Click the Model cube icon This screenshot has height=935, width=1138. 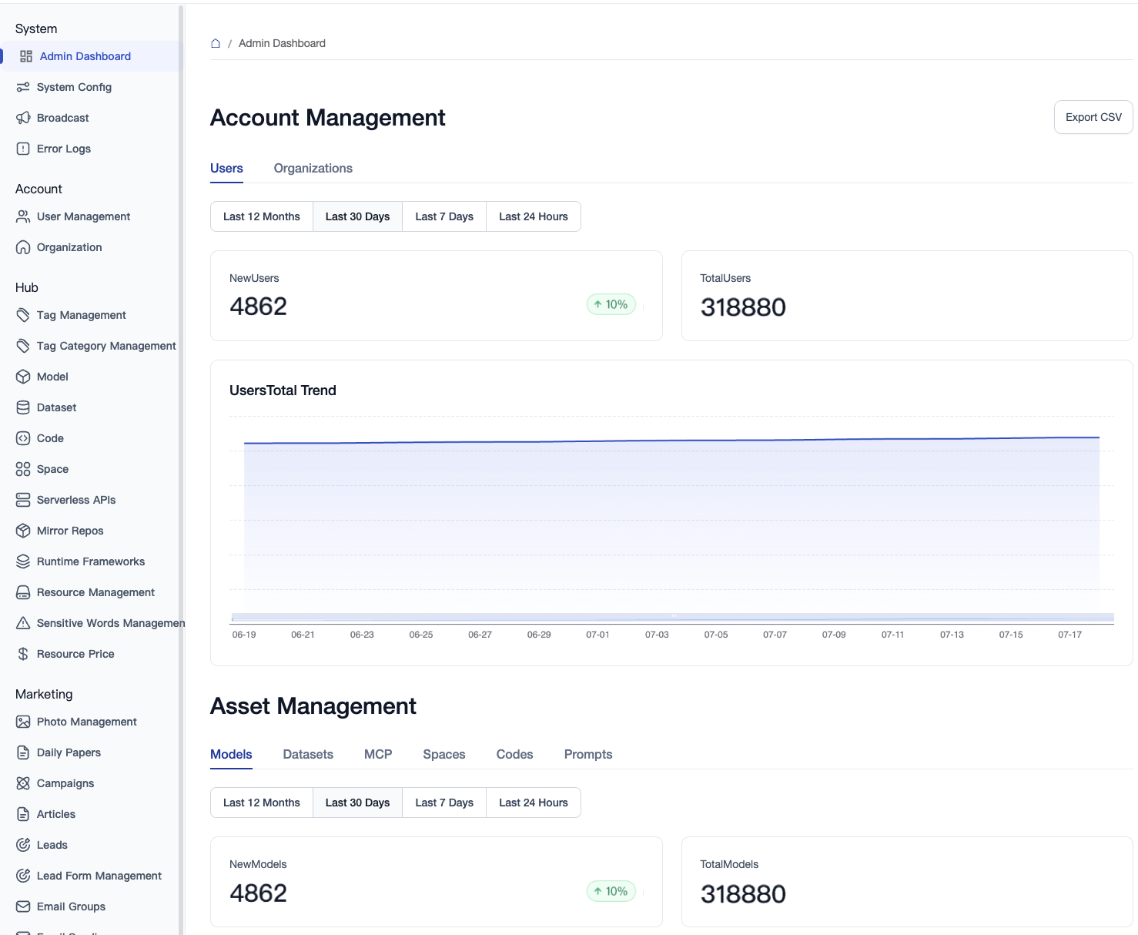pyautogui.click(x=23, y=377)
